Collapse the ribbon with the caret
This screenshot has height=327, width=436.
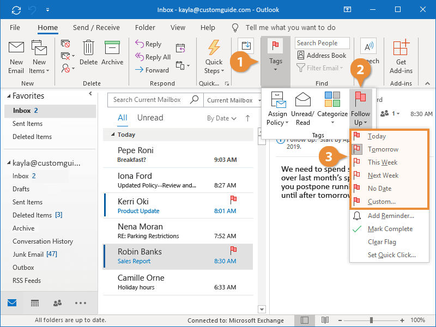tap(427, 83)
